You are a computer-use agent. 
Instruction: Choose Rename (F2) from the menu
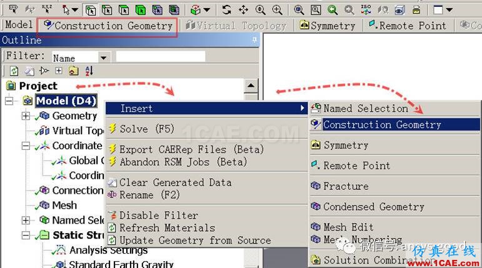point(206,194)
